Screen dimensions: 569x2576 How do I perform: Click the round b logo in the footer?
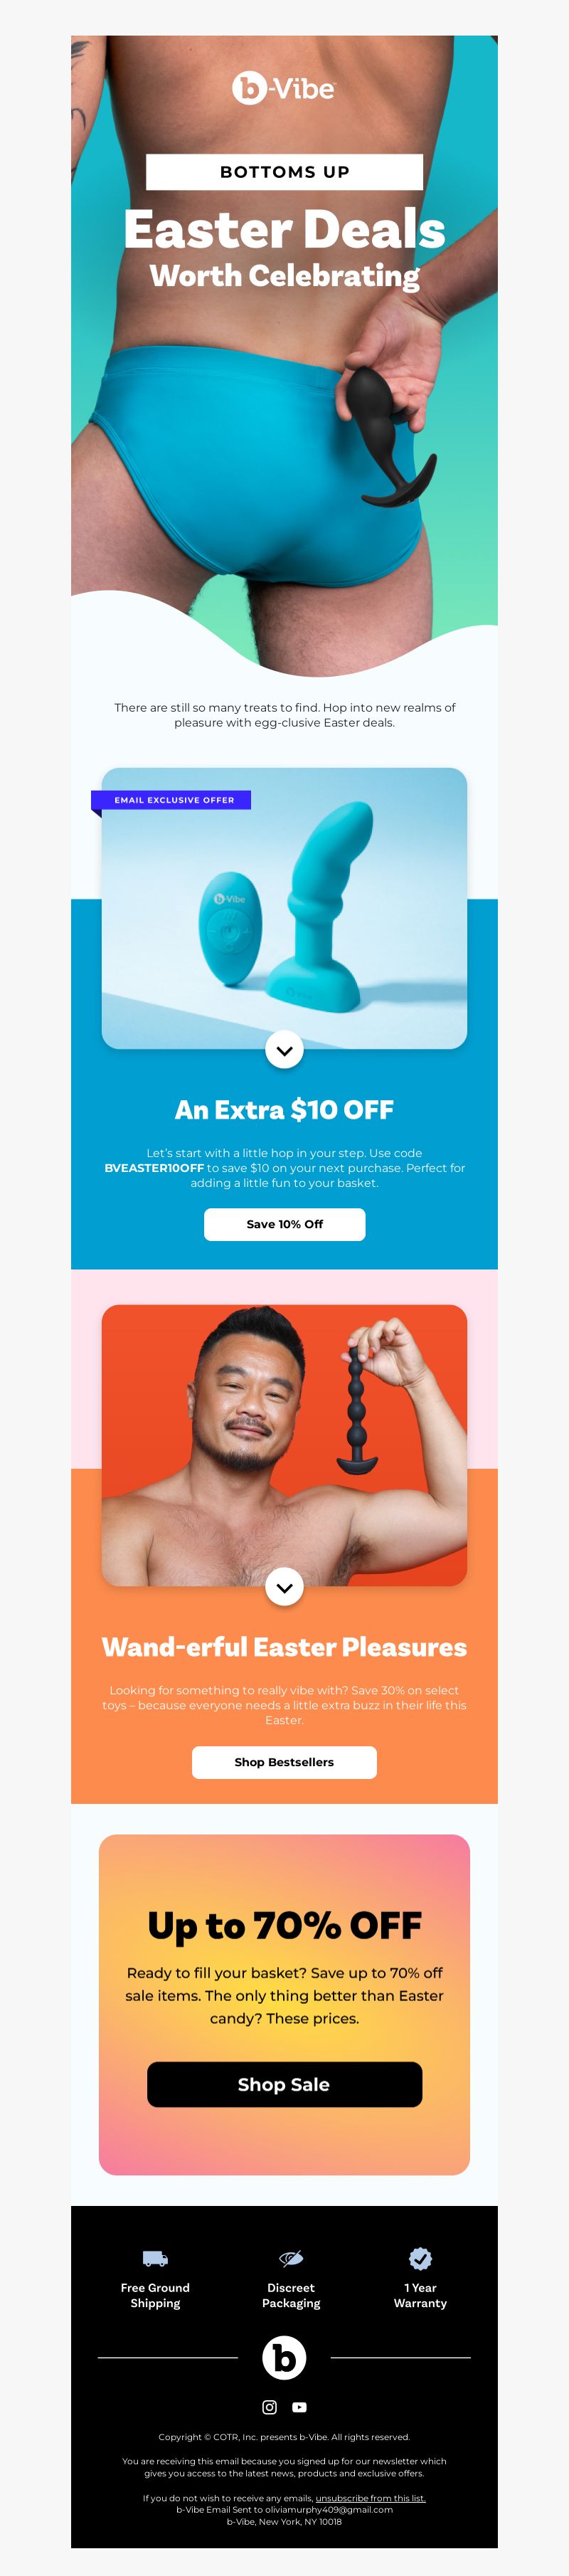tap(284, 2357)
